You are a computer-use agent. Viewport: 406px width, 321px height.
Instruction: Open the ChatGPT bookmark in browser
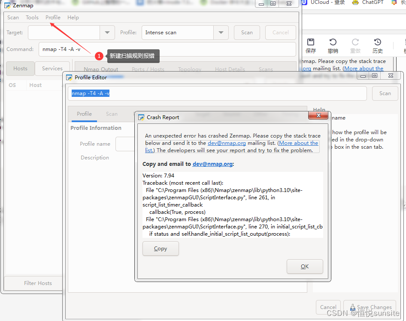[x=368, y=2]
